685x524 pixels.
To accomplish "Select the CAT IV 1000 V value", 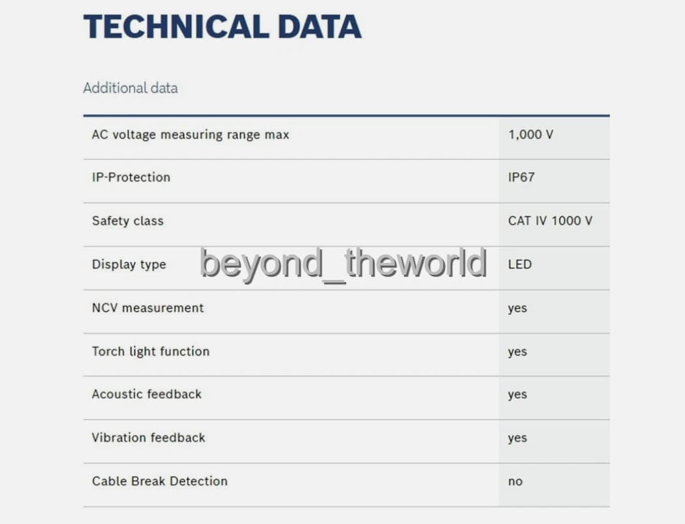I will point(550,221).
